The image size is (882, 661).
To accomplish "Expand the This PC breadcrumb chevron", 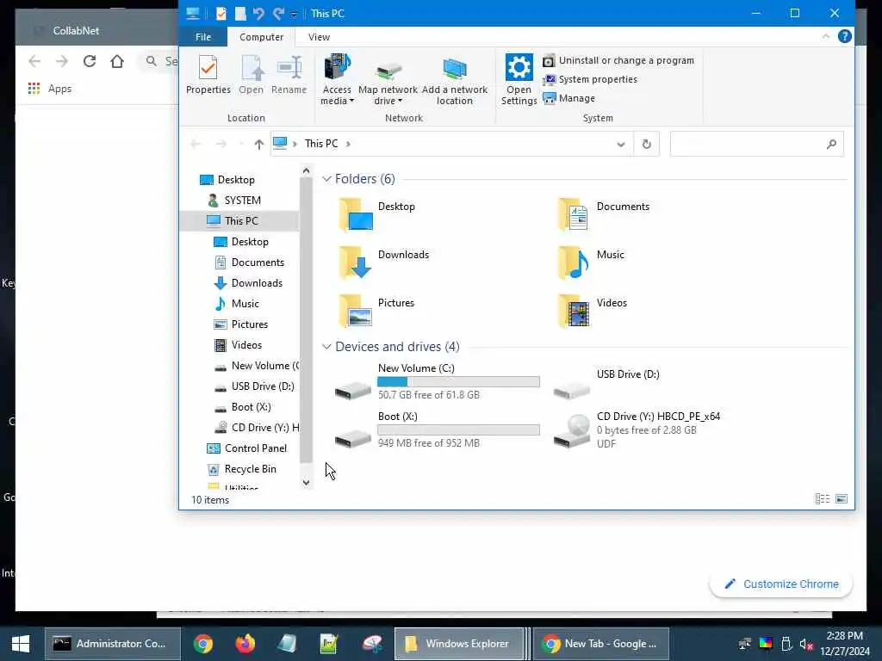I will [x=348, y=144].
